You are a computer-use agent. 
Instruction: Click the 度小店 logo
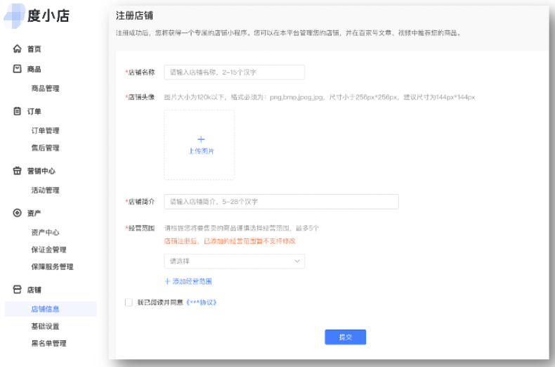point(39,17)
